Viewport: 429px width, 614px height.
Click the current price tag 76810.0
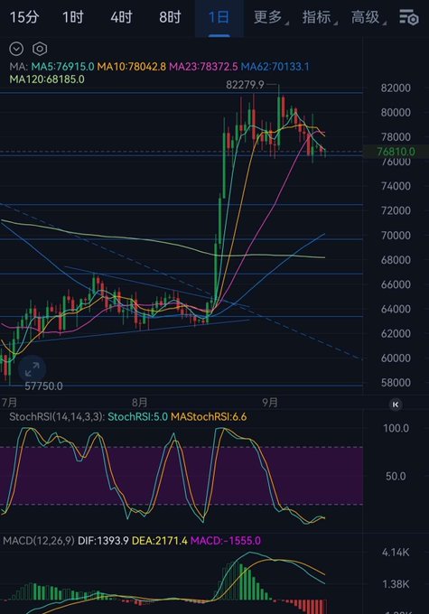[396, 152]
